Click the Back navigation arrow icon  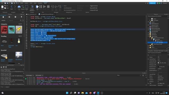click(x=12, y=7)
